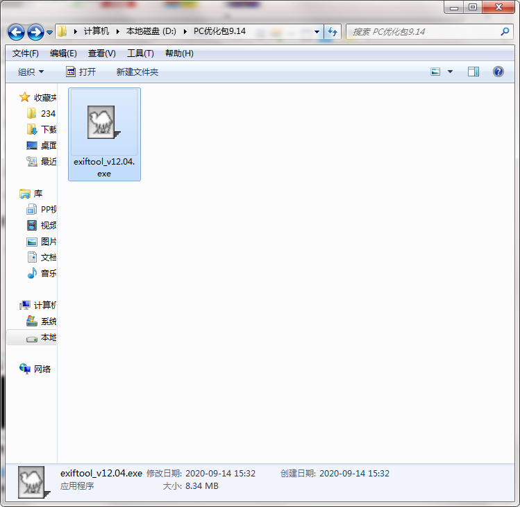The height and width of the screenshot is (507, 520).
Task: Click the exiftool_v12.04.exe file name label
Action: point(104,167)
